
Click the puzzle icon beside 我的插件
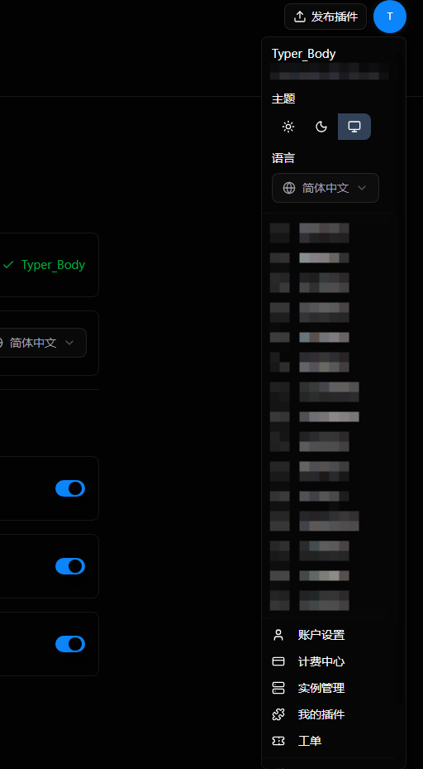pos(278,714)
